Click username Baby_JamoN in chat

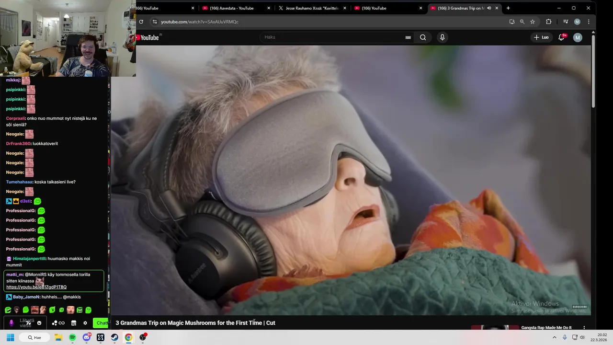(x=26, y=297)
